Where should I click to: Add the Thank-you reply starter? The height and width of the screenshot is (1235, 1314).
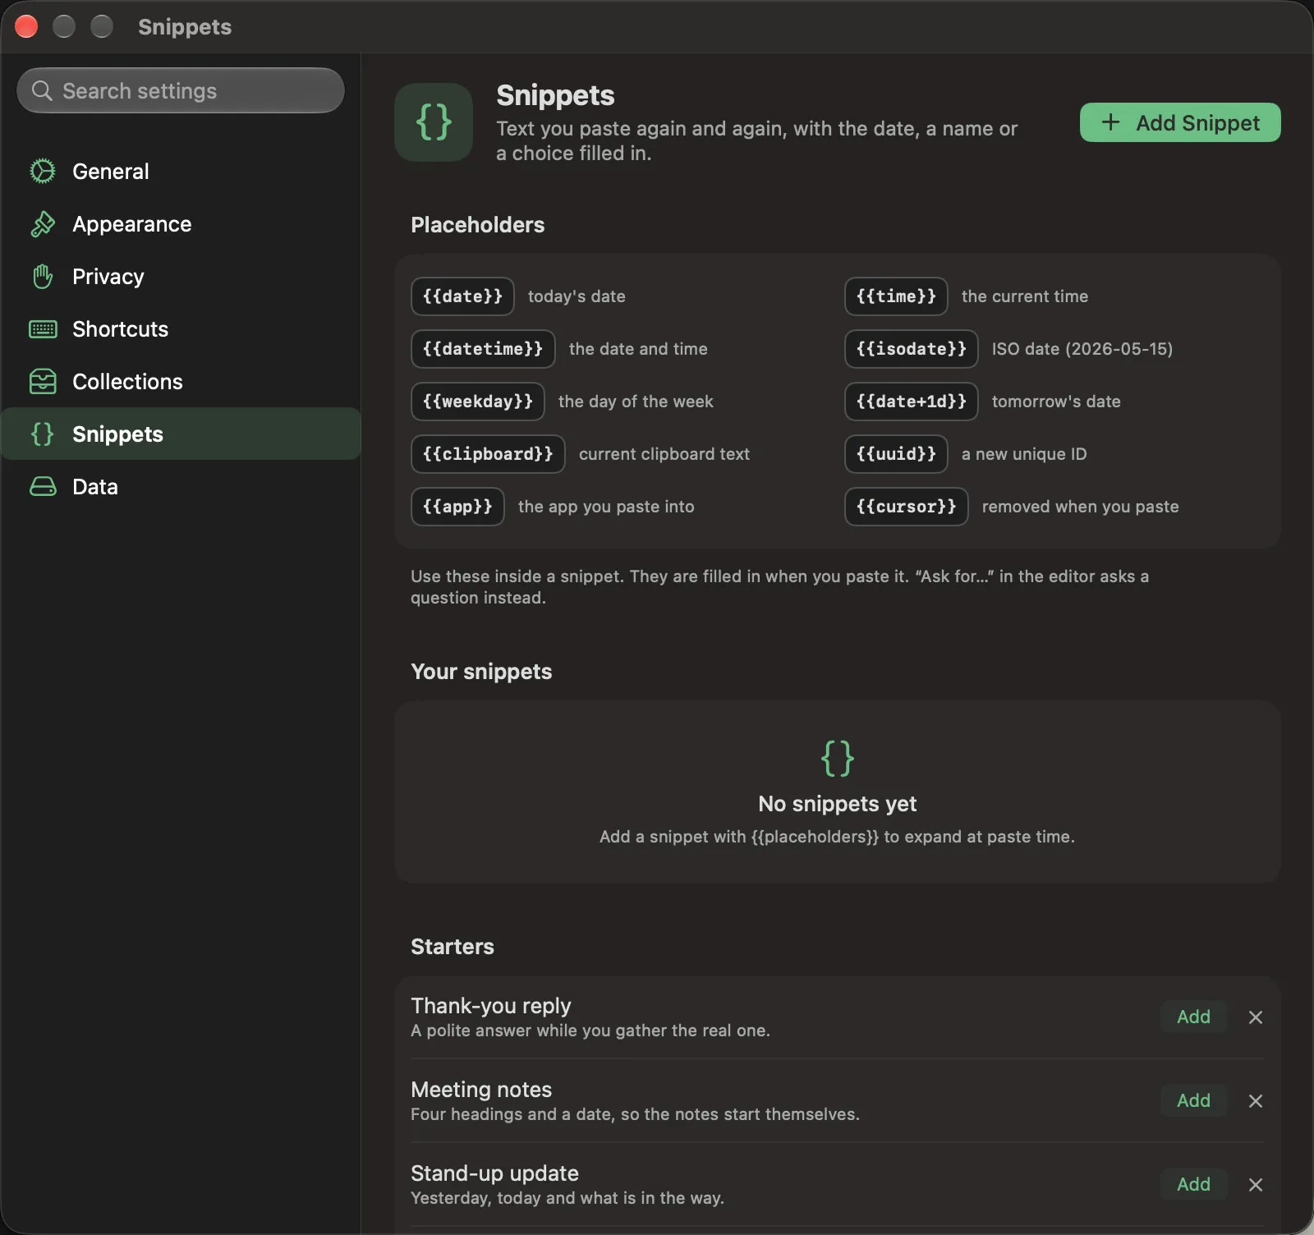(x=1193, y=1017)
